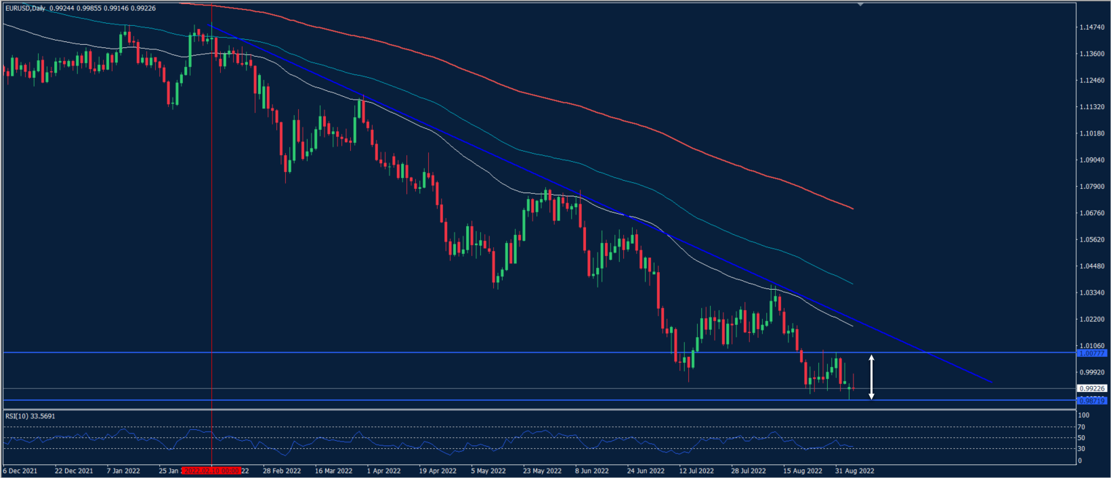
Task: Click the 1.00777 price level tag
Action: [1091, 353]
